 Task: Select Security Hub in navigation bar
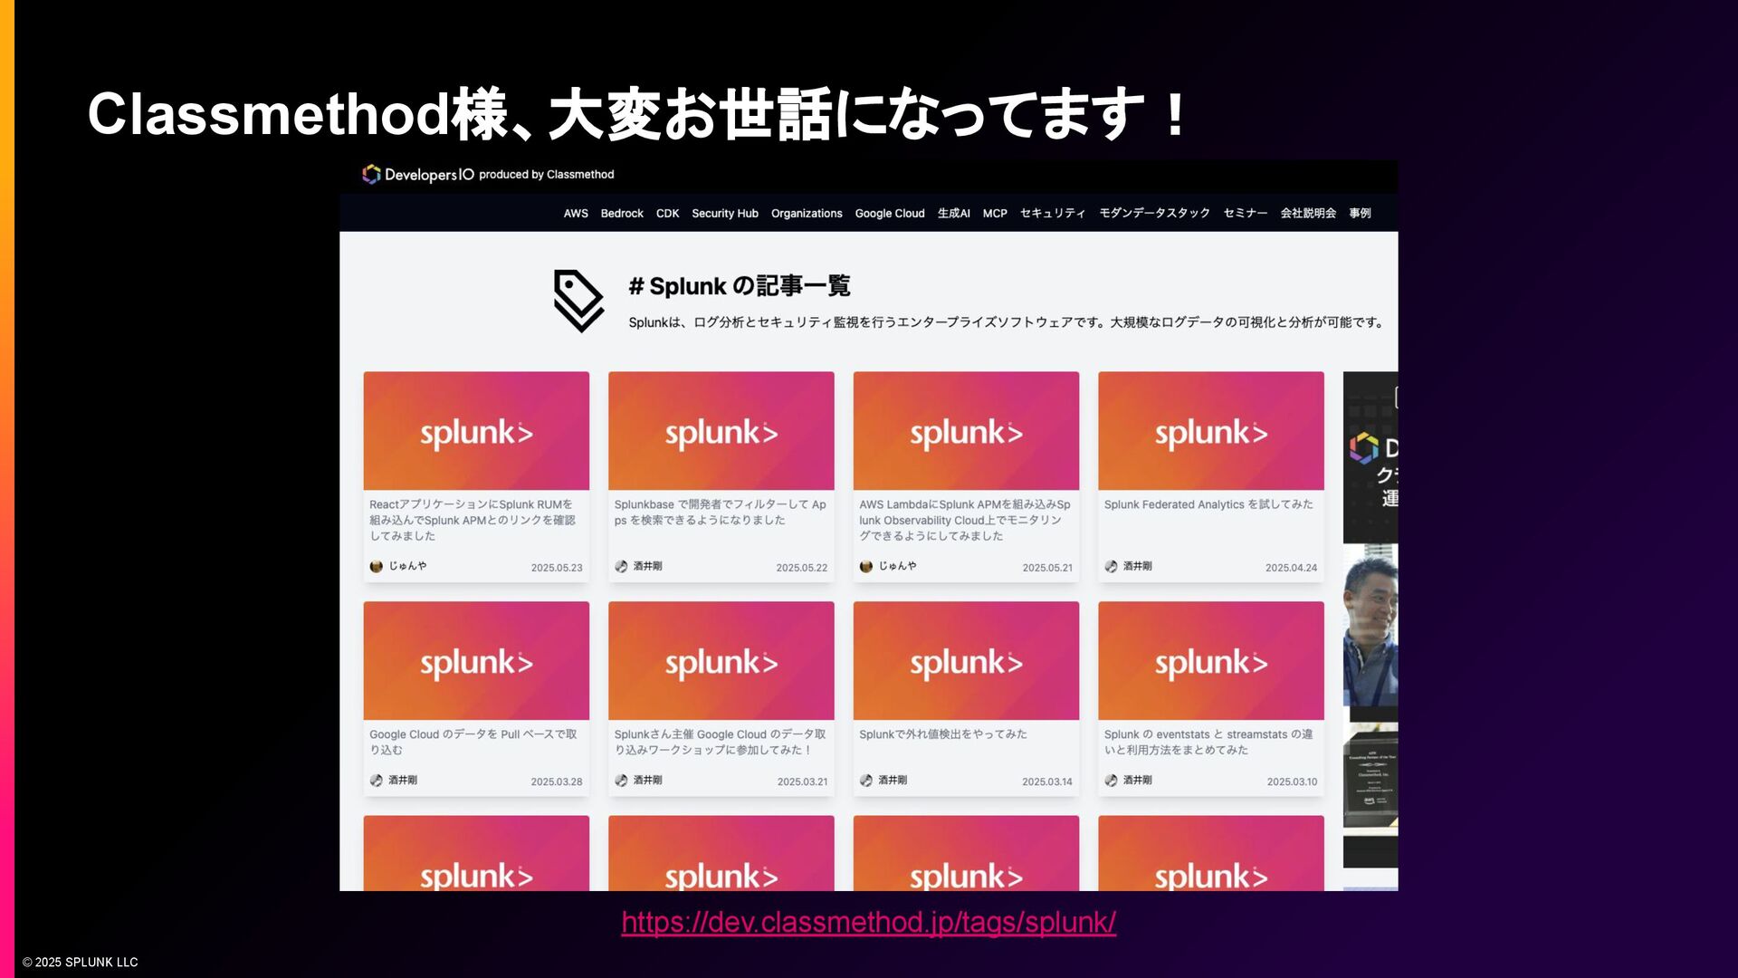724,214
